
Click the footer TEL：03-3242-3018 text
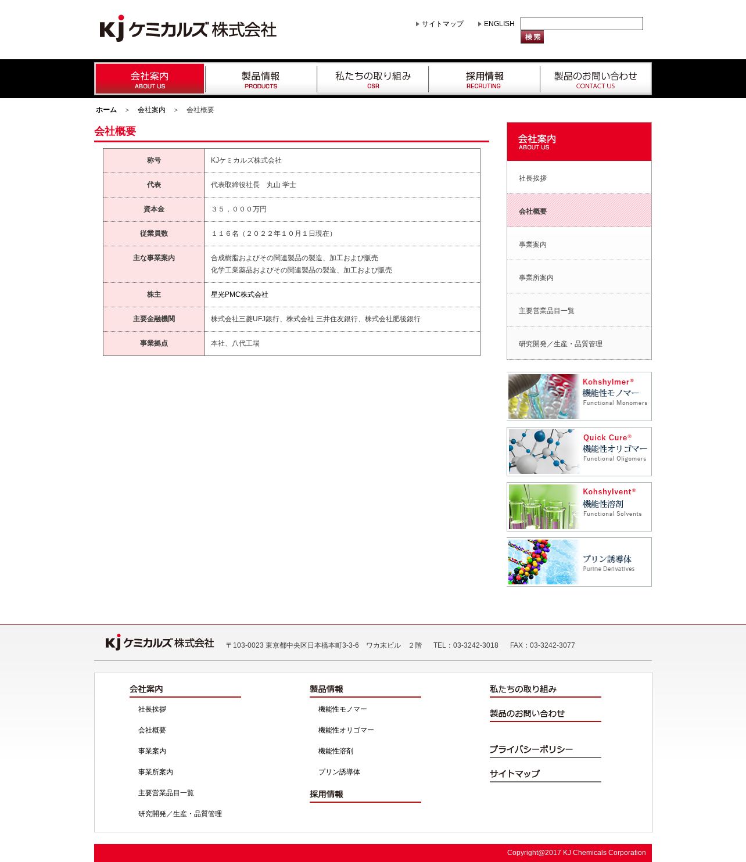tap(466, 645)
